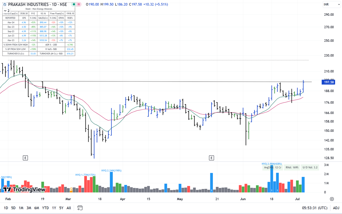The height and width of the screenshot is (214, 342).
Task: Click the 128.50 price axis label
Action: point(329,158)
